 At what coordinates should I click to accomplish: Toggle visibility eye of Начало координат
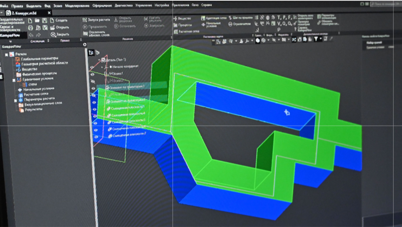92,66
